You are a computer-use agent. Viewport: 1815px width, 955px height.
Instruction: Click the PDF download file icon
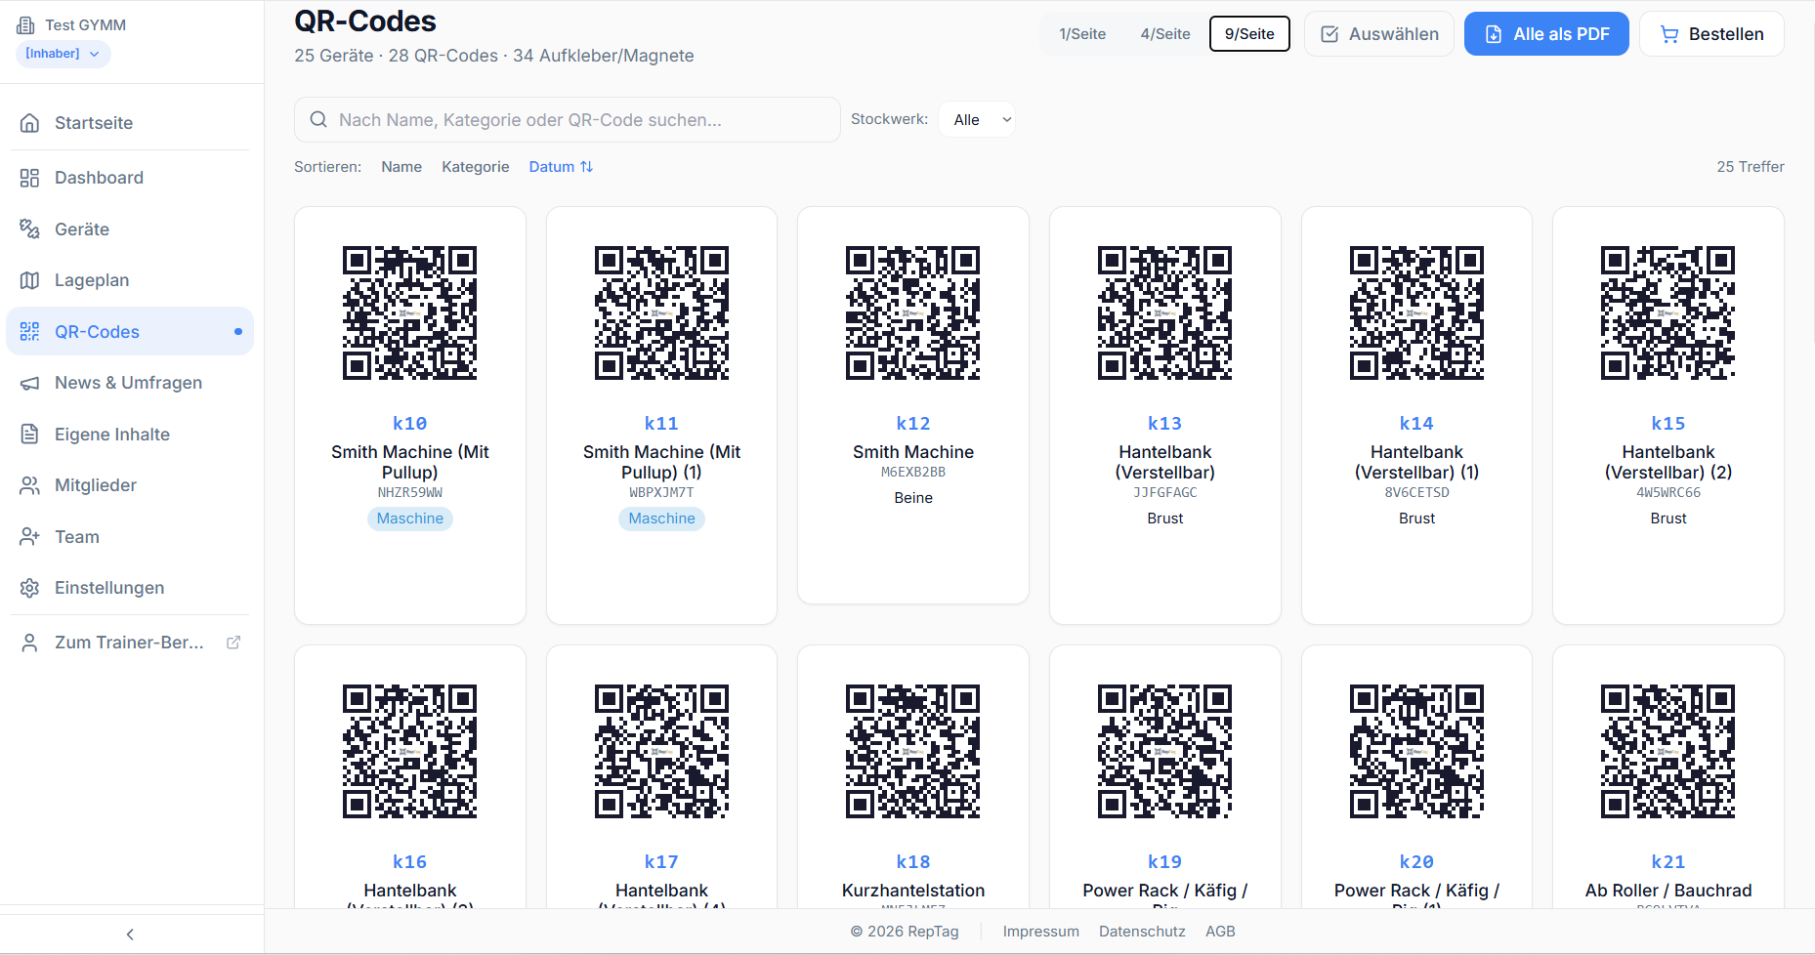(1494, 34)
